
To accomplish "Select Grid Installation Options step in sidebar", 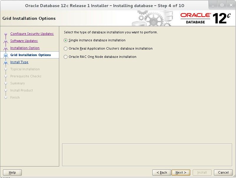I will pyautogui.click(x=31, y=55).
